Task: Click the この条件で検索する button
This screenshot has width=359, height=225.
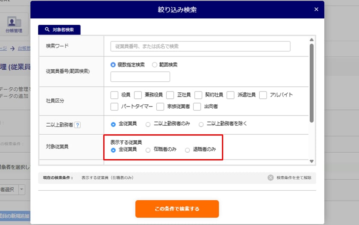Action: click(177, 209)
